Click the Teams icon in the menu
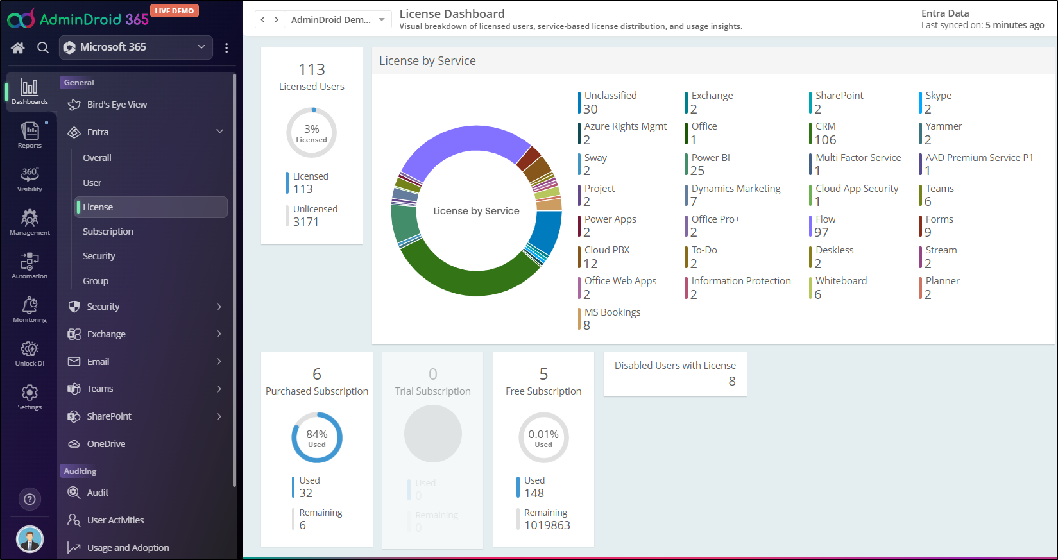This screenshot has height=560, width=1058. tap(74, 389)
